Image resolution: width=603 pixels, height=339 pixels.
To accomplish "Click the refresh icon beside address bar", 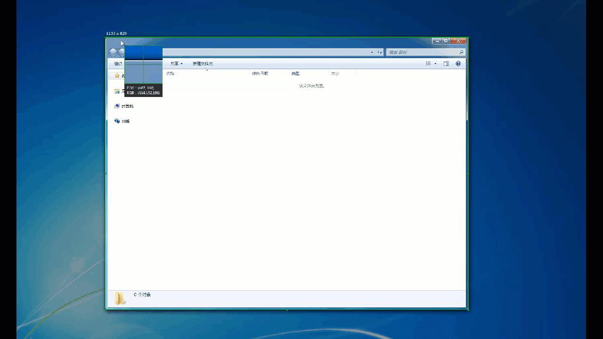I will pos(380,52).
